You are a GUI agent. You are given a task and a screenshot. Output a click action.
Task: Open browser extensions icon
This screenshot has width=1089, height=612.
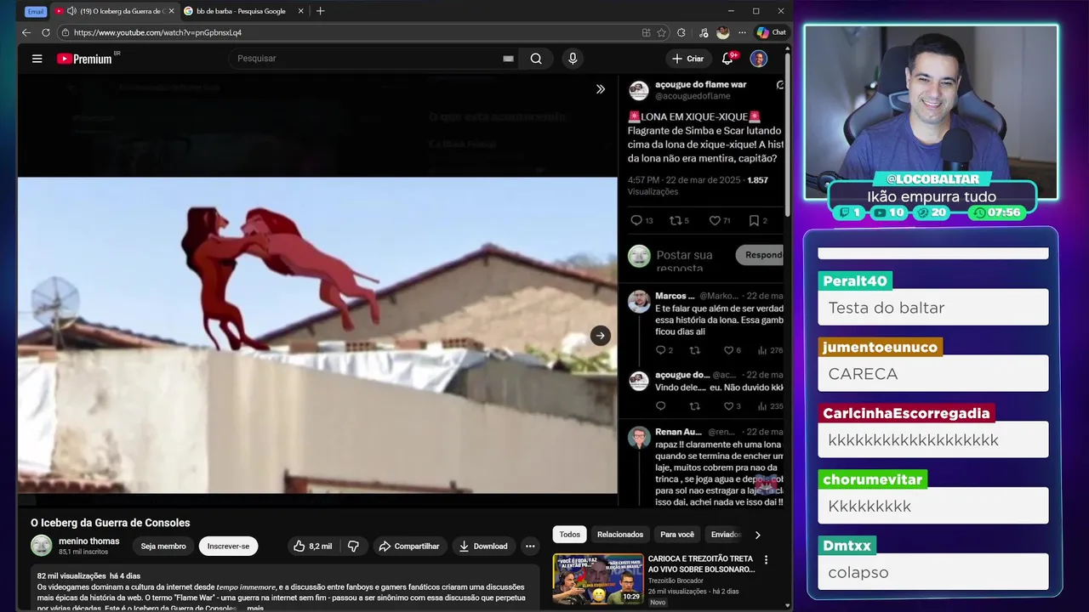point(681,32)
